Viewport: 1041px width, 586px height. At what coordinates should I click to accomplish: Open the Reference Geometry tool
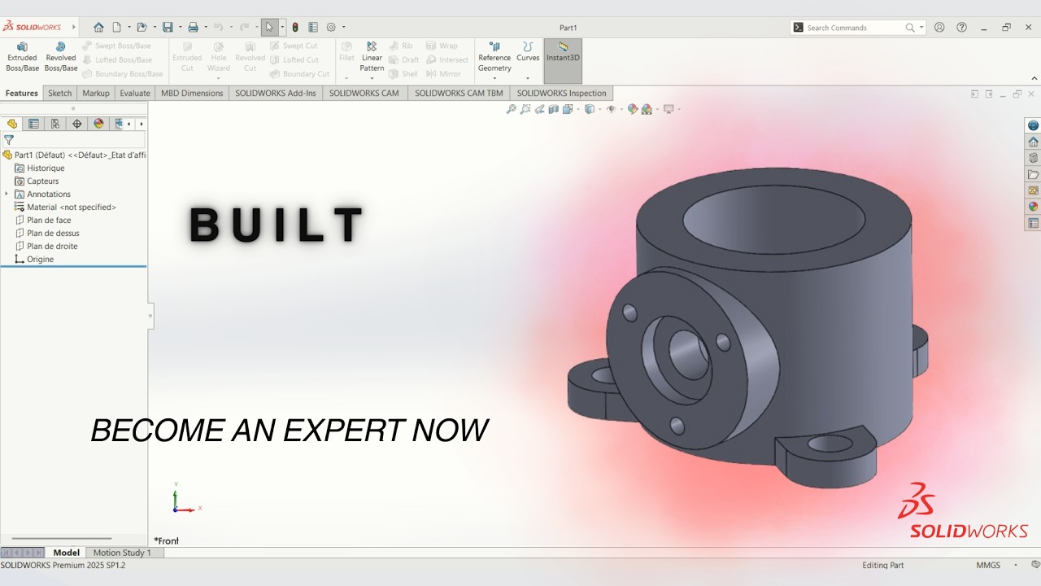pos(494,57)
